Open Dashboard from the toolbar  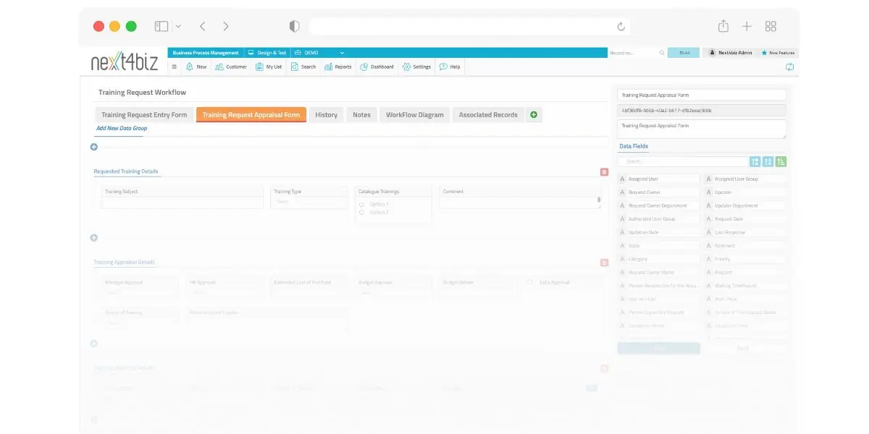pyautogui.click(x=377, y=67)
